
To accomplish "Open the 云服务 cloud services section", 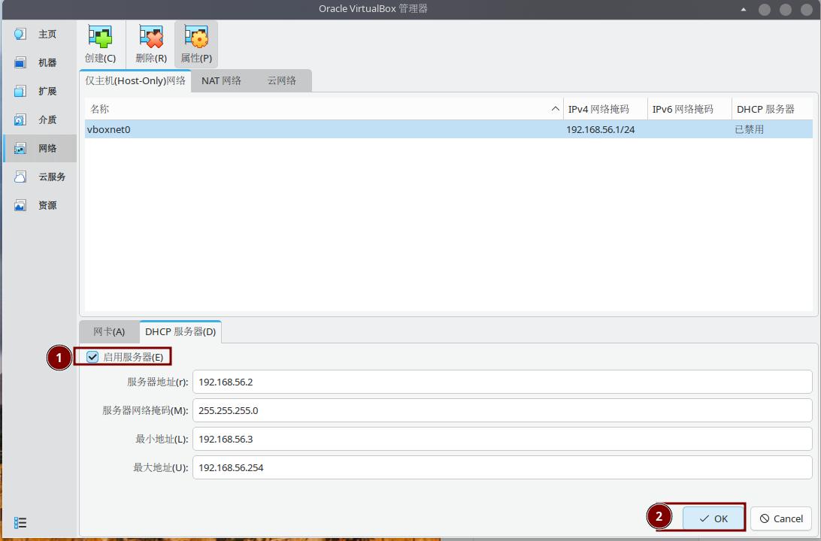I will 39,177.
